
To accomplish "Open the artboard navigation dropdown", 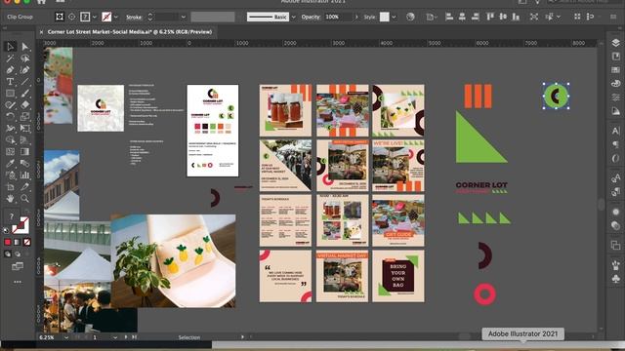I will click(115, 337).
